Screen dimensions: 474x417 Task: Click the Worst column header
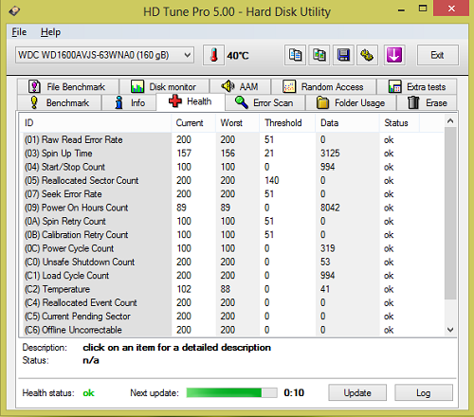pos(237,123)
